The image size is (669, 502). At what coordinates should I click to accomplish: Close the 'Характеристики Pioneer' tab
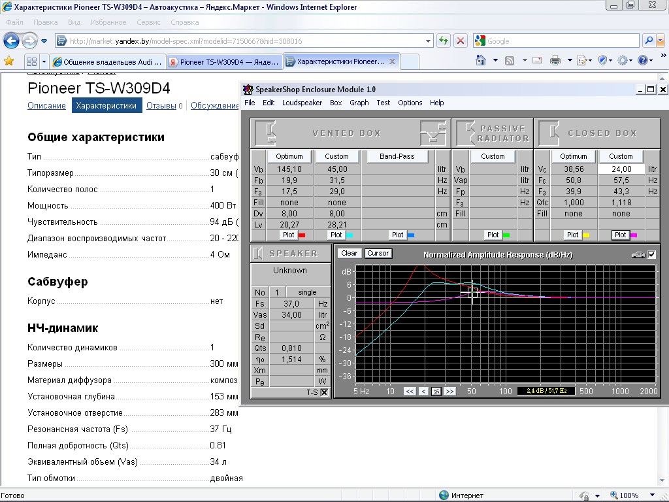392,61
